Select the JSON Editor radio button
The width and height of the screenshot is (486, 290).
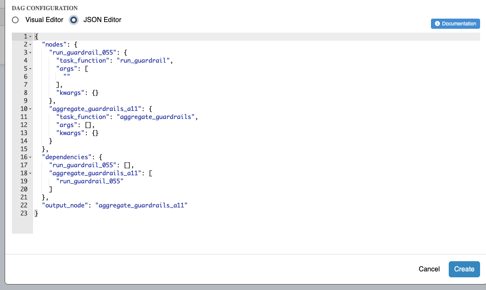tap(74, 20)
